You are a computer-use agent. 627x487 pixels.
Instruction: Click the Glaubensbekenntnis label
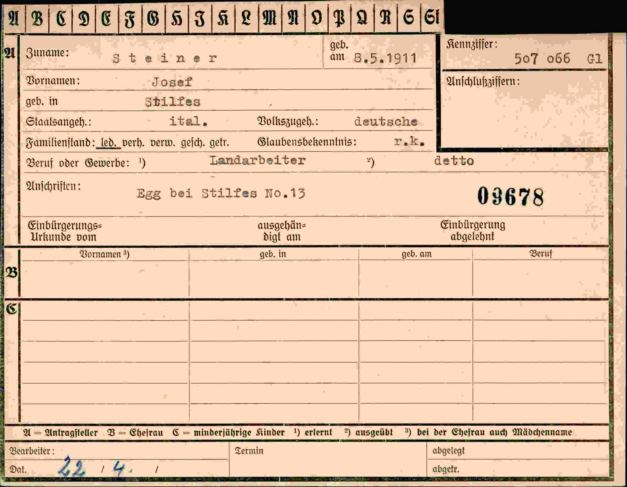coord(307,142)
